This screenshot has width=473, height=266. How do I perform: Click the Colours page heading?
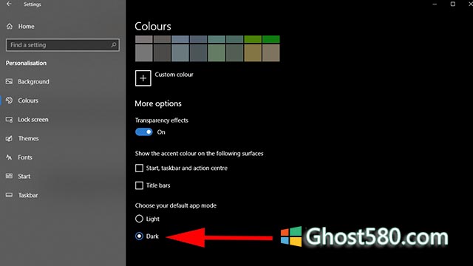click(153, 27)
